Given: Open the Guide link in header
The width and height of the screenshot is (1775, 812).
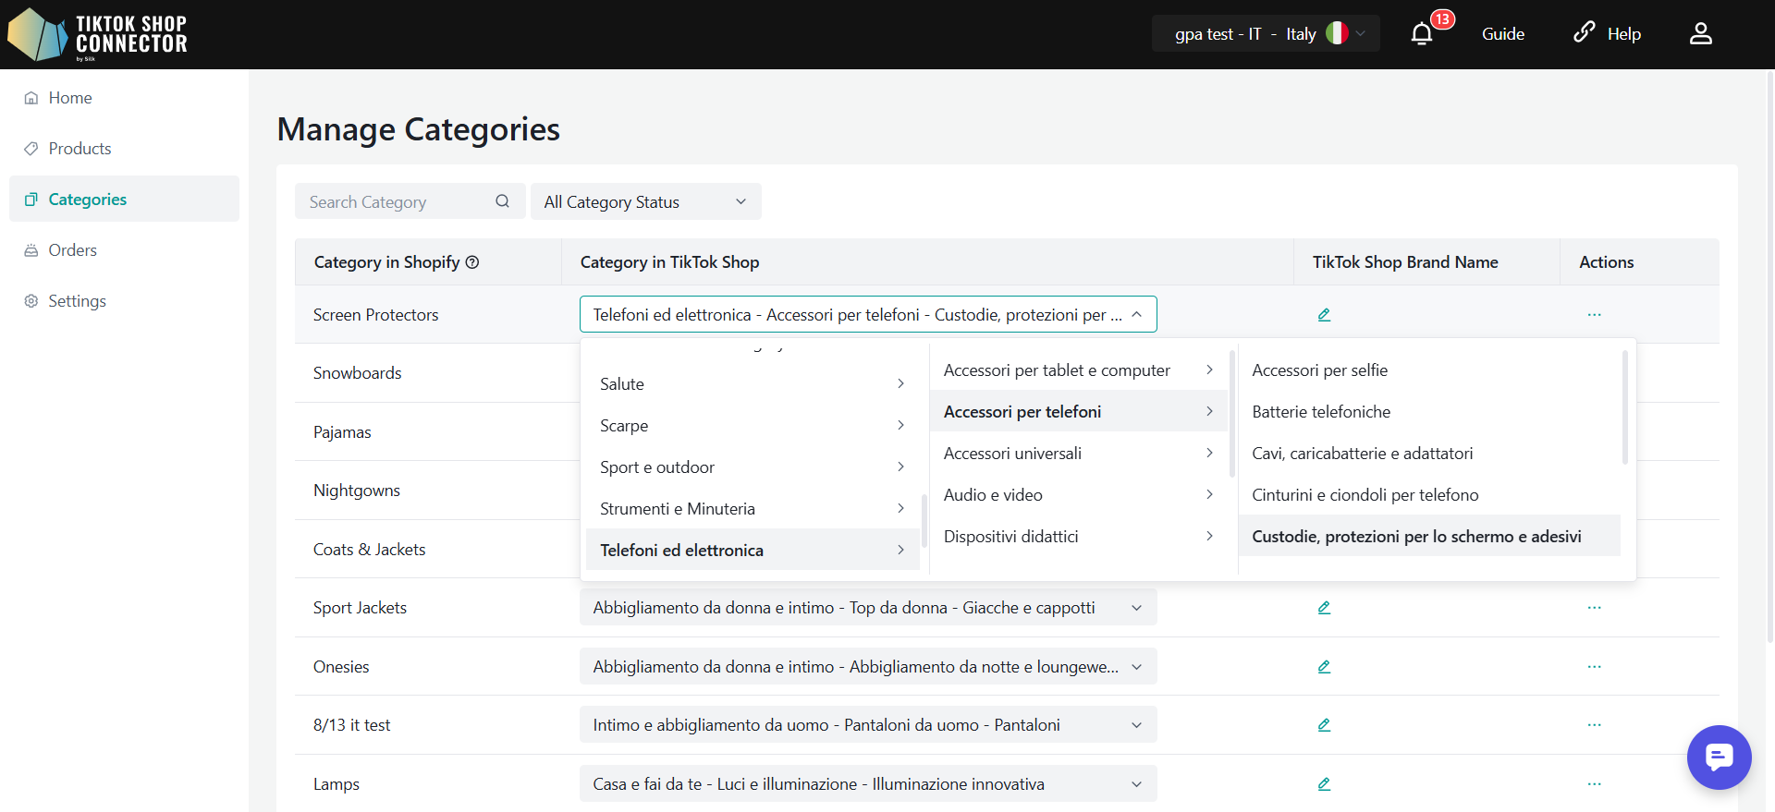Looking at the screenshot, I should [x=1503, y=34].
